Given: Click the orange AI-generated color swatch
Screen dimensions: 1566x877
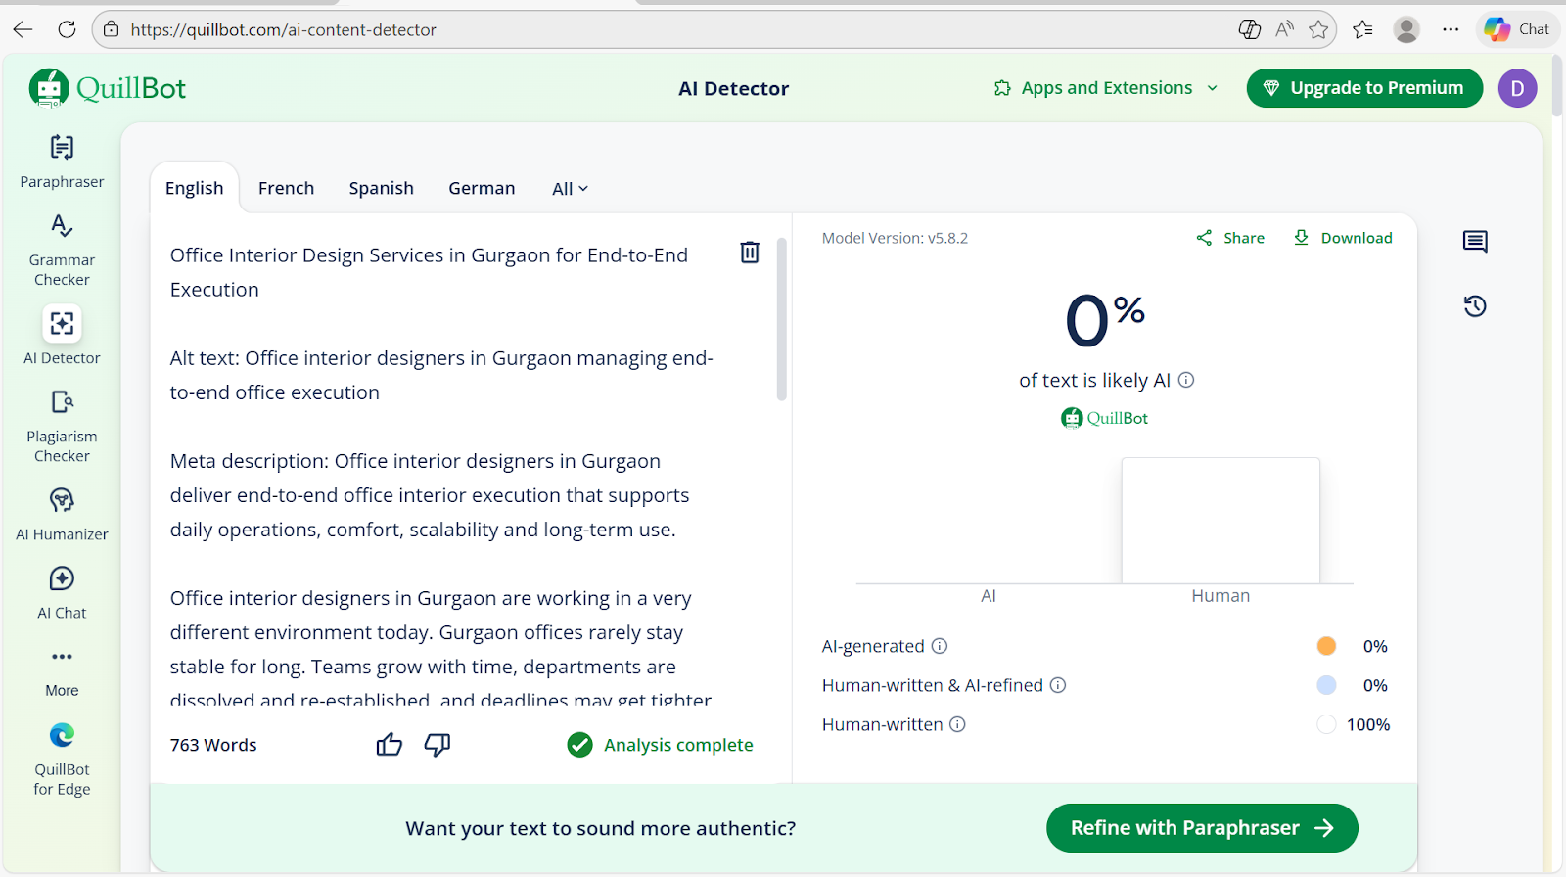Looking at the screenshot, I should tap(1326, 646).
